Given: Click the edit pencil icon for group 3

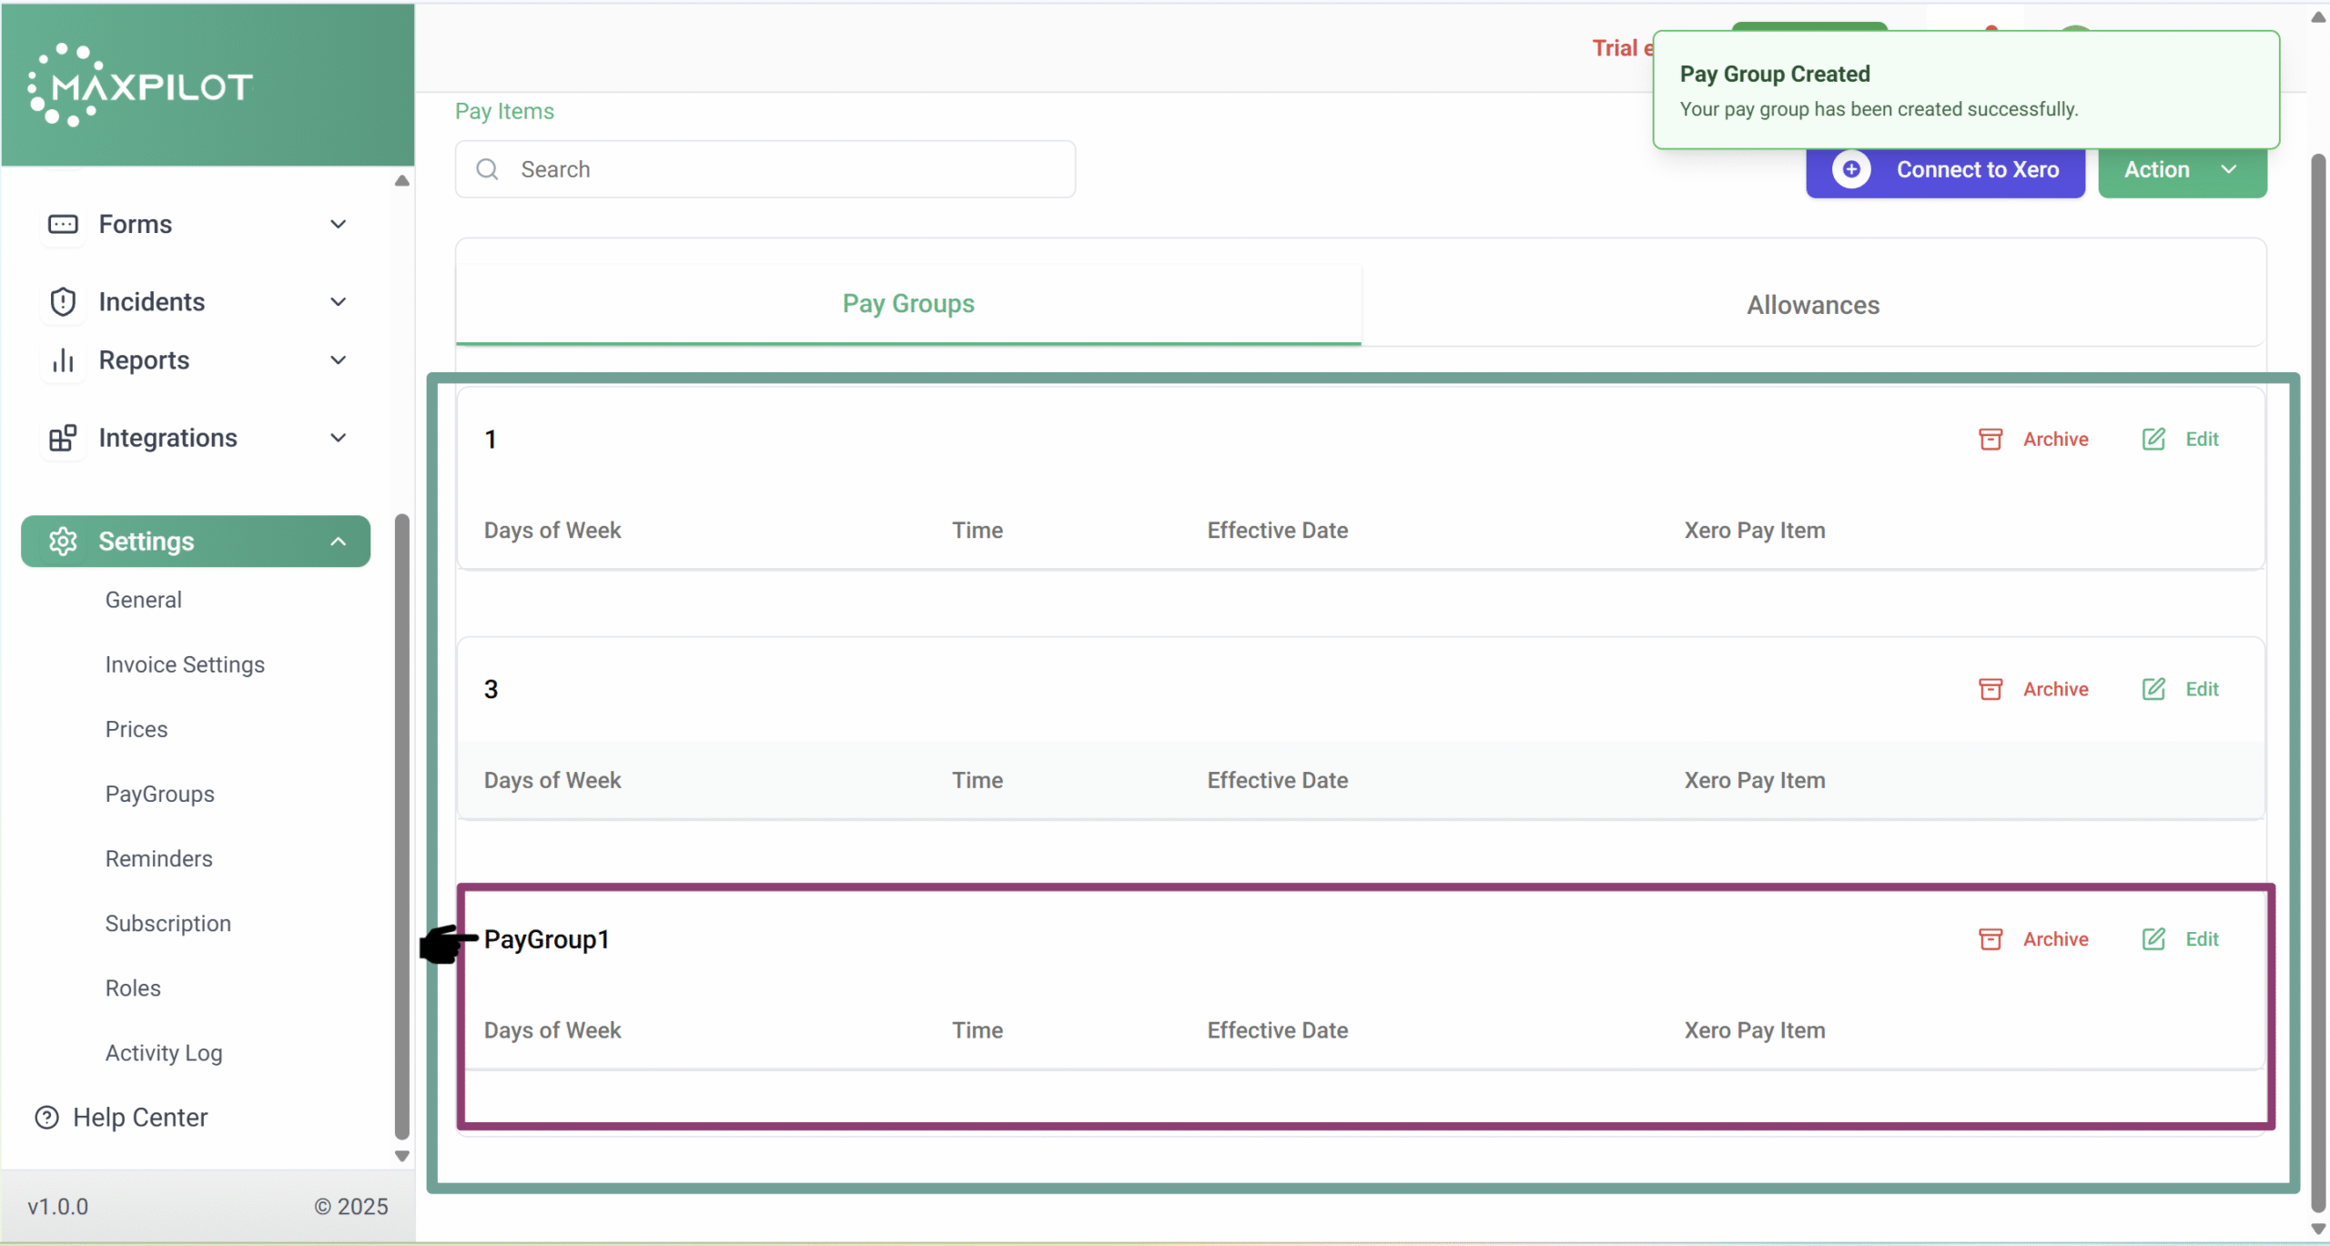Looking at the screenshot, I should (x=2153, y=689).
